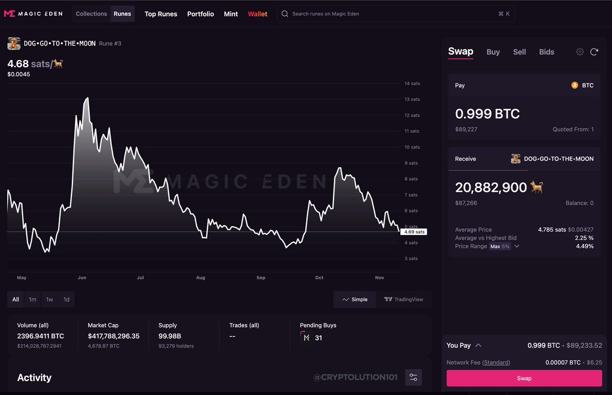
Task: Click the DOG rune icon in Receive
Action: click(515, 159)
